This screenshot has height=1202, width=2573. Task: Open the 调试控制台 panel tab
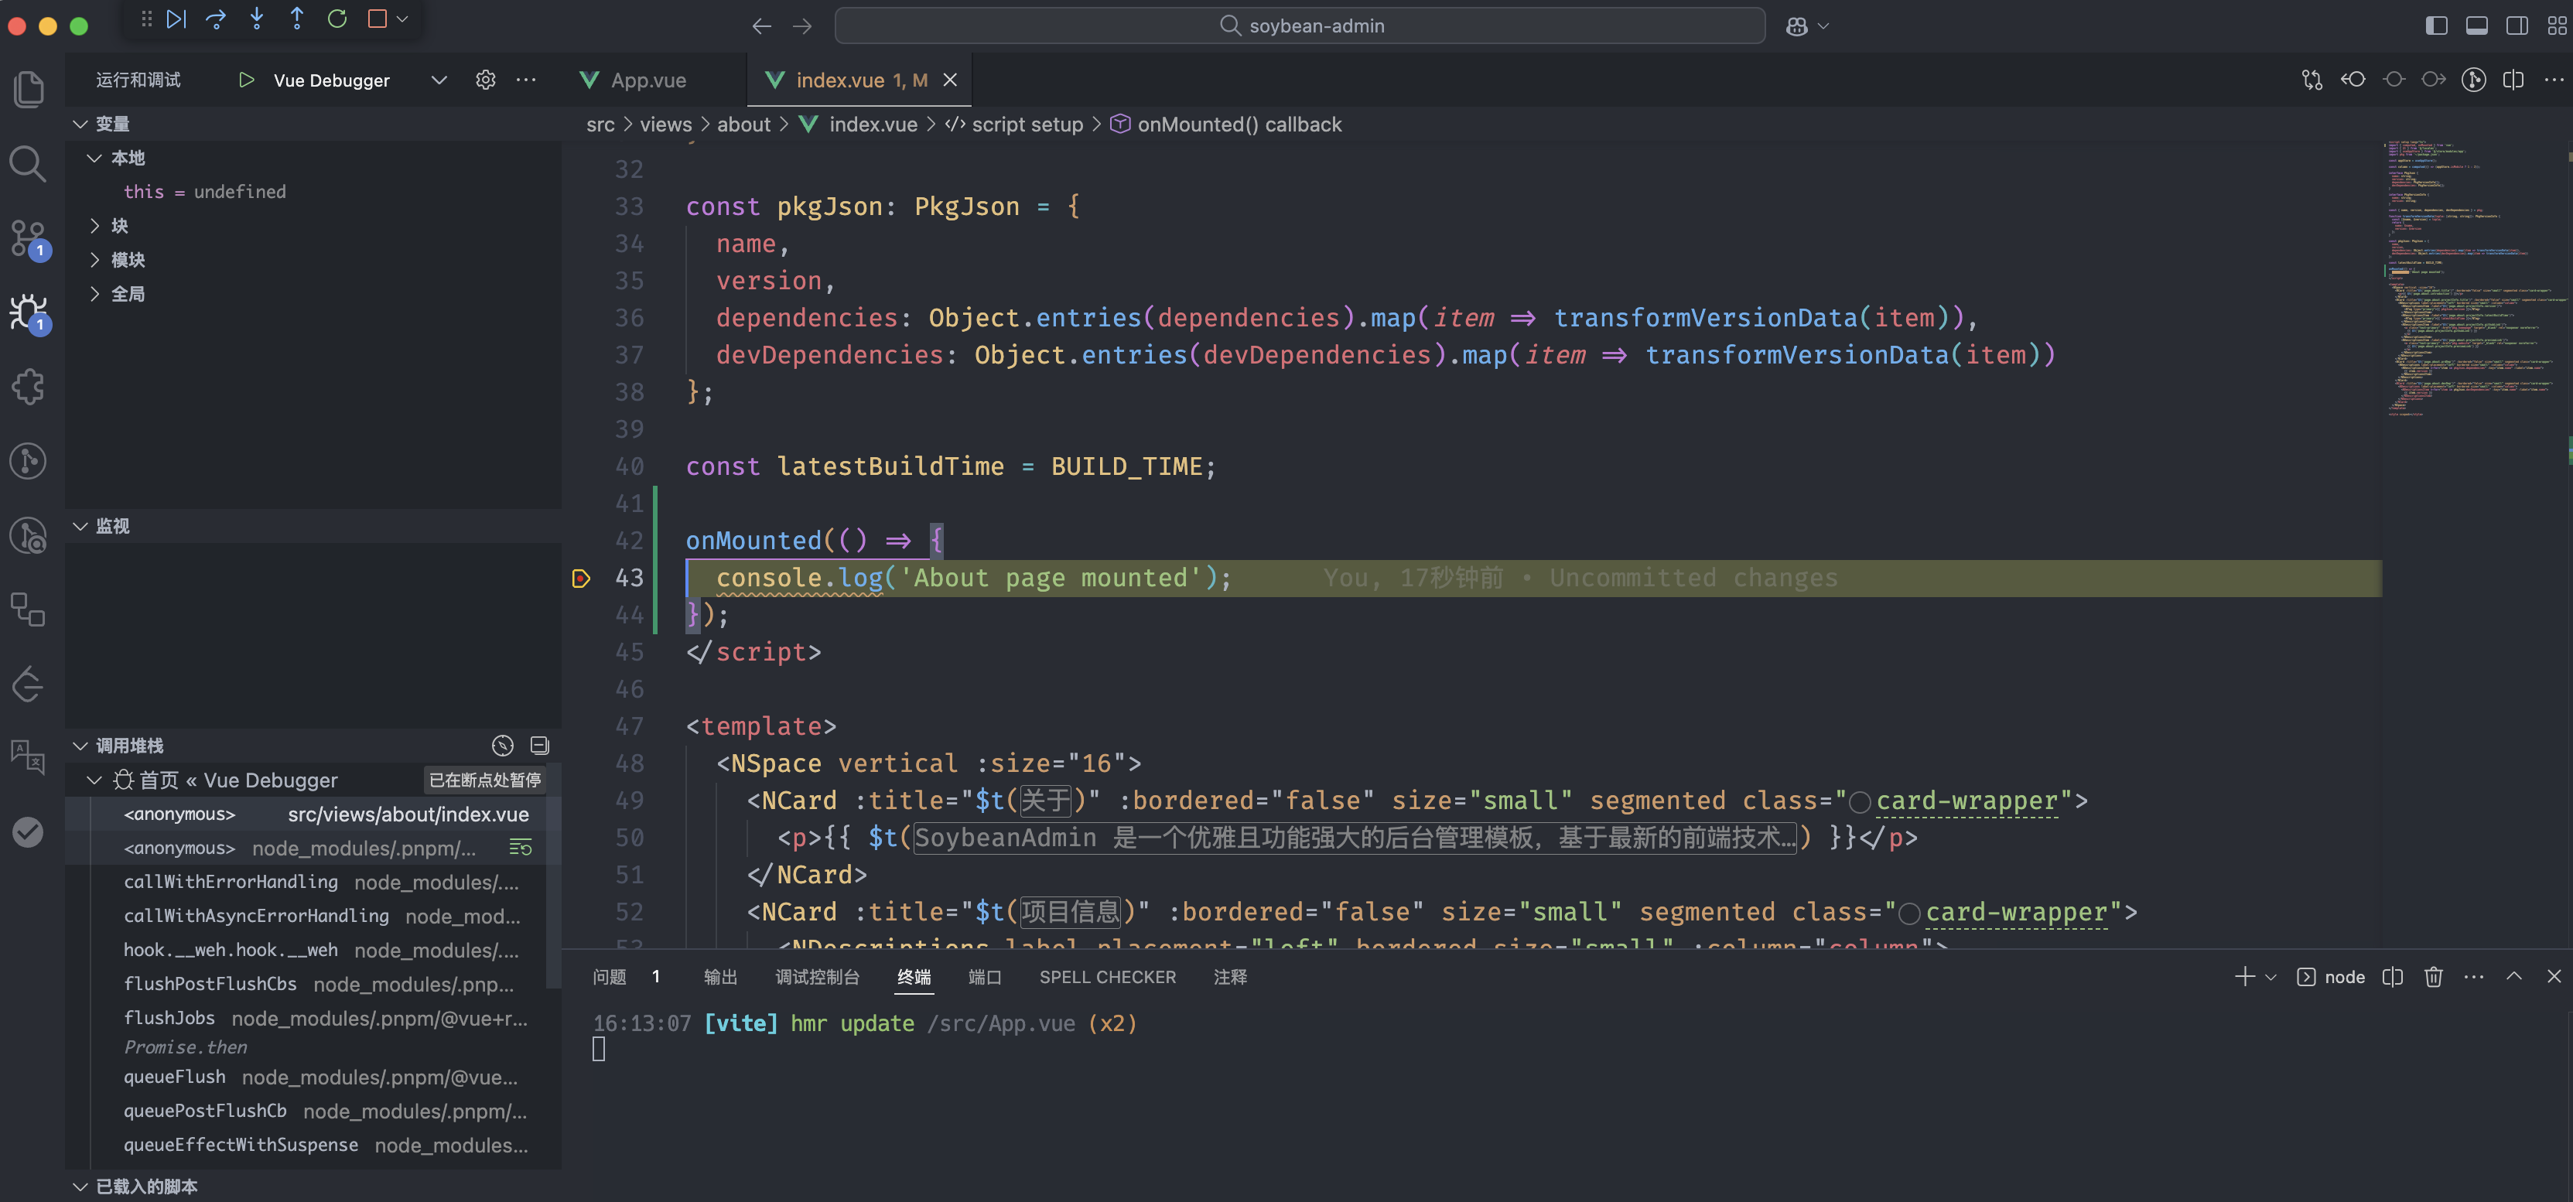[x=816, y=976]
